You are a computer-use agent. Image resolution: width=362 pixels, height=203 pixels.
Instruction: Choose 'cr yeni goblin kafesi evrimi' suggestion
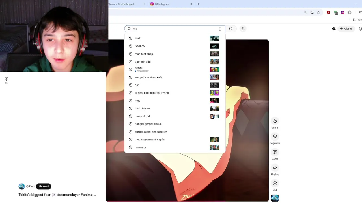point(175,93)
